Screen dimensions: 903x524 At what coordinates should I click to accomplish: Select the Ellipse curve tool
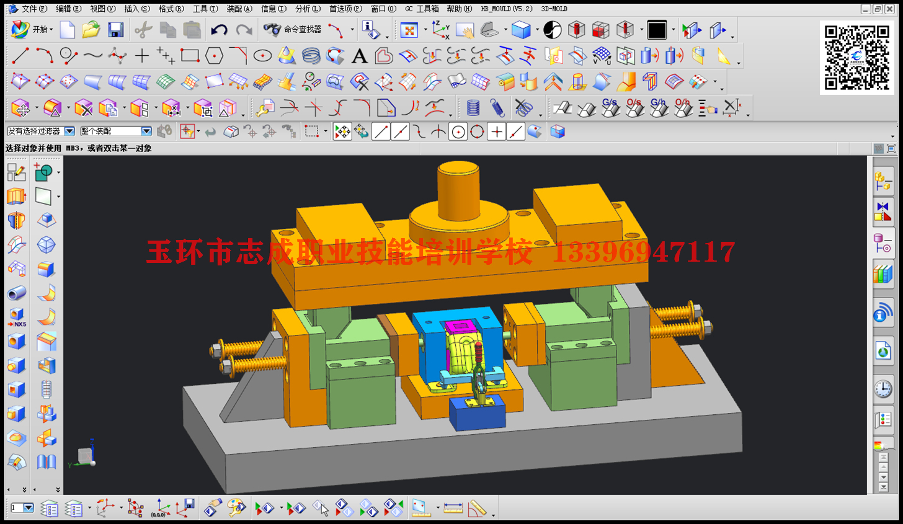click(x=262, y=56)
